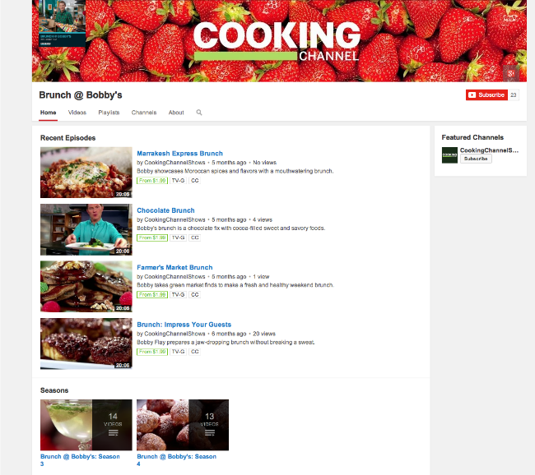The image size is (535, 475).
Task: Open CookingChannelShows uploader under Impress Your Guests
Action: (x=174, y=334)
